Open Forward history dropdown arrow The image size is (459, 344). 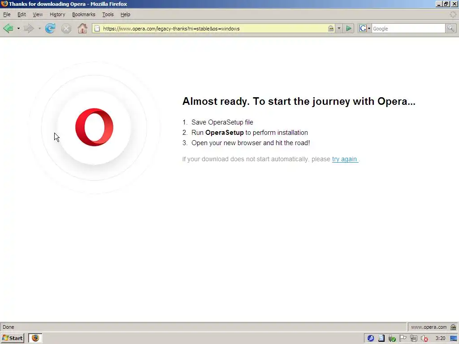point(39,28)
